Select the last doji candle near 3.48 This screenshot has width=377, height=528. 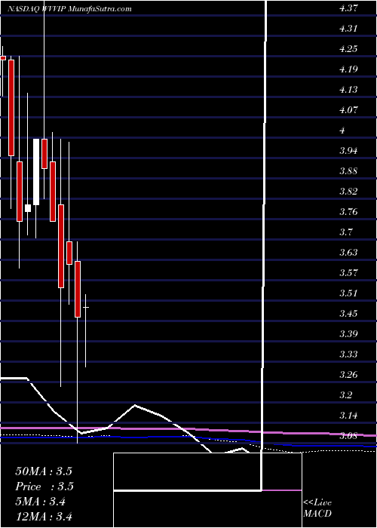click(x=86, y=307)
